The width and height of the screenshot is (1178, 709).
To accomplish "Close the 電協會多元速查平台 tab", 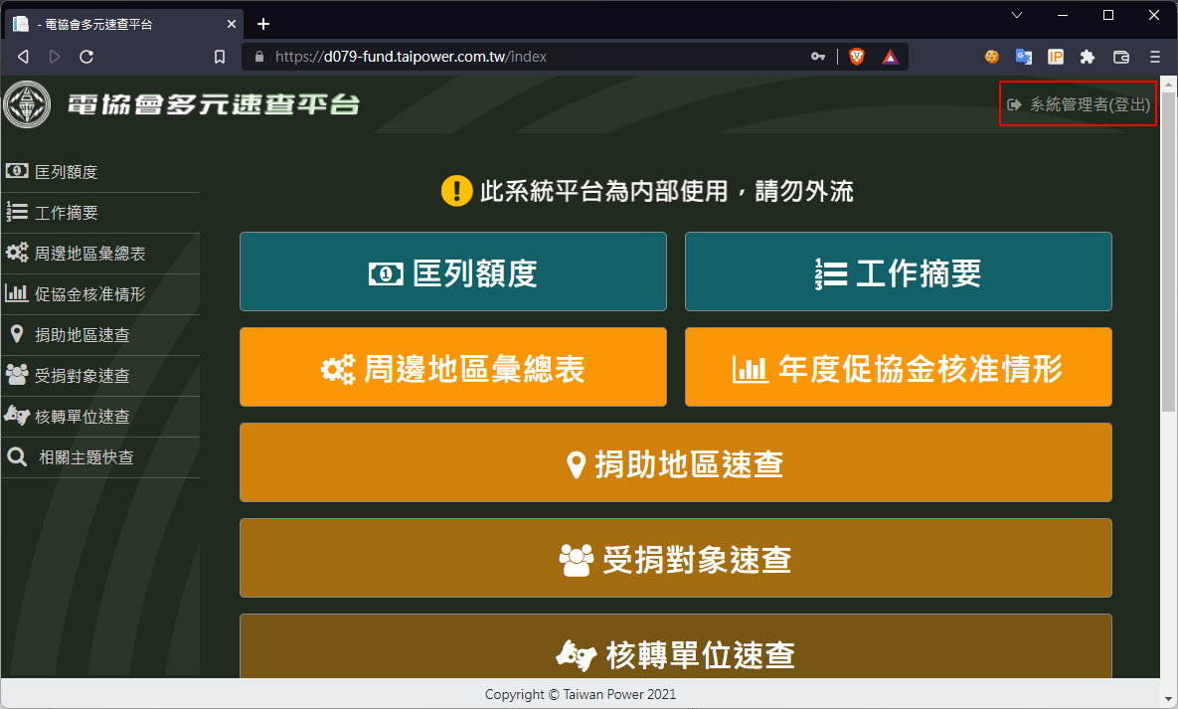I will coord(232,24).
